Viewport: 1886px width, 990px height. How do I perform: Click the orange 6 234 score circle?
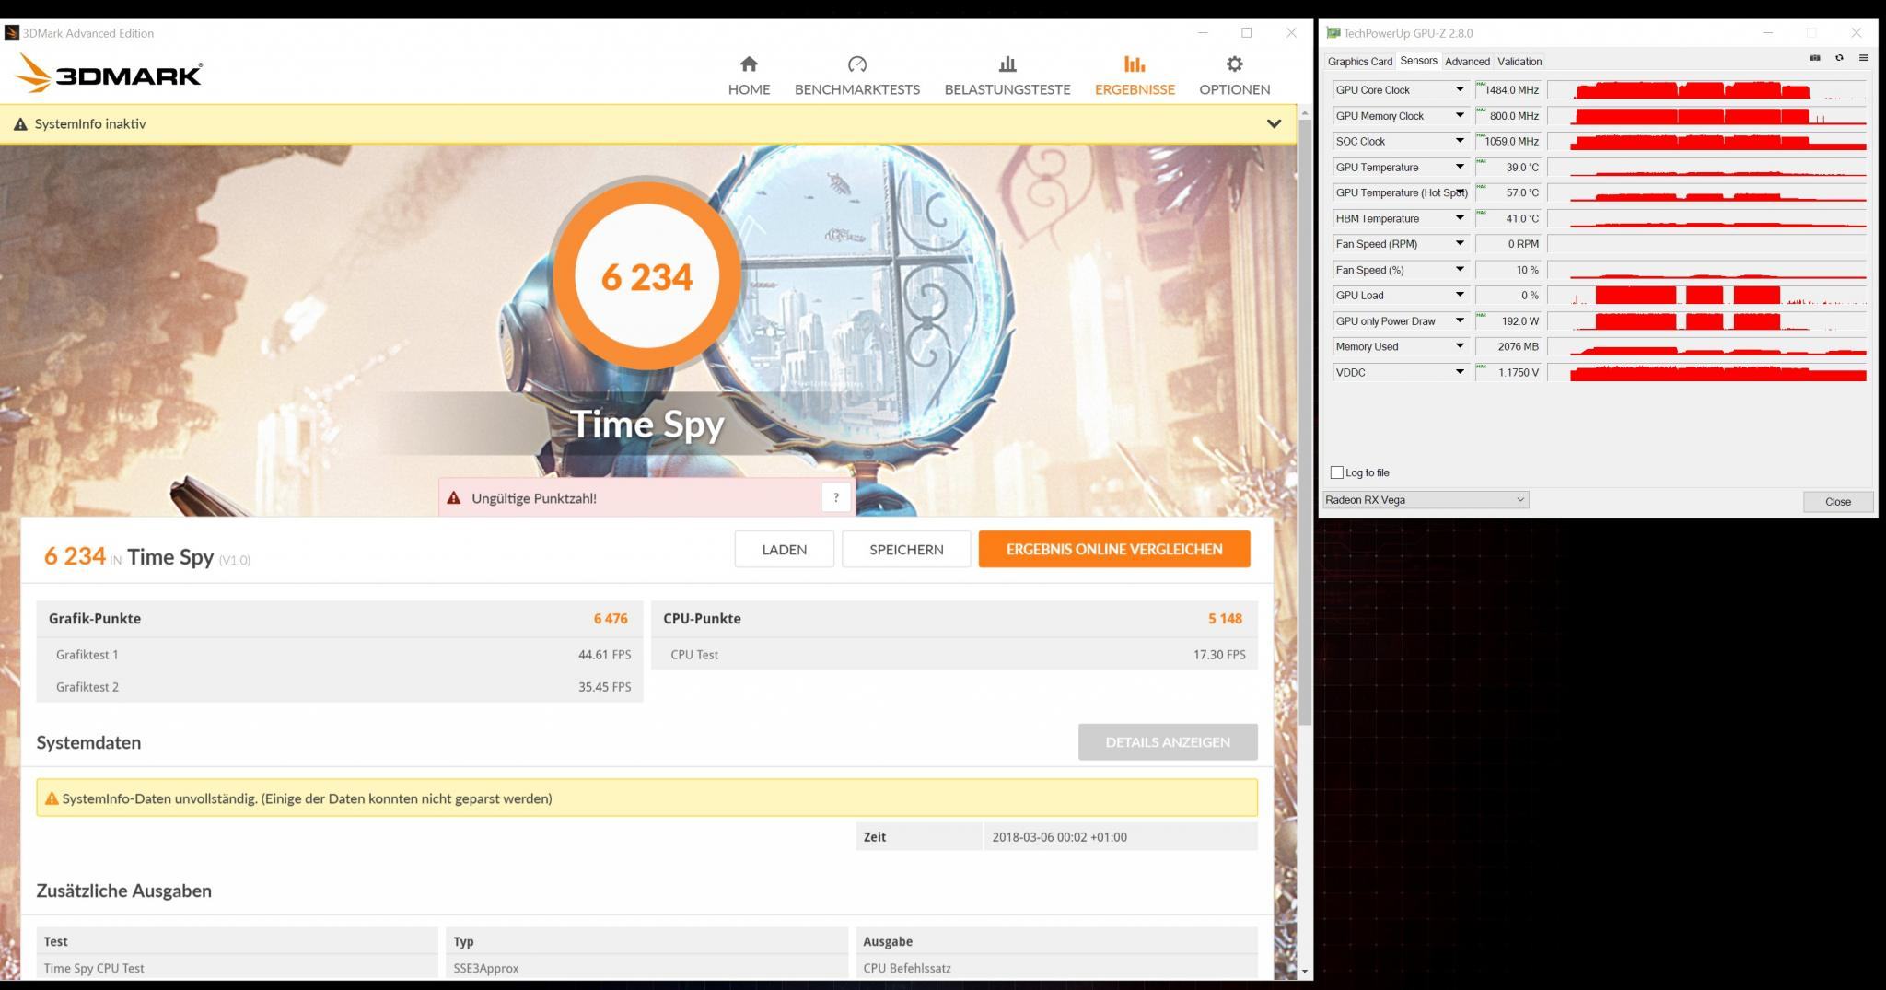pyautogui.click(x=646, y=276)
